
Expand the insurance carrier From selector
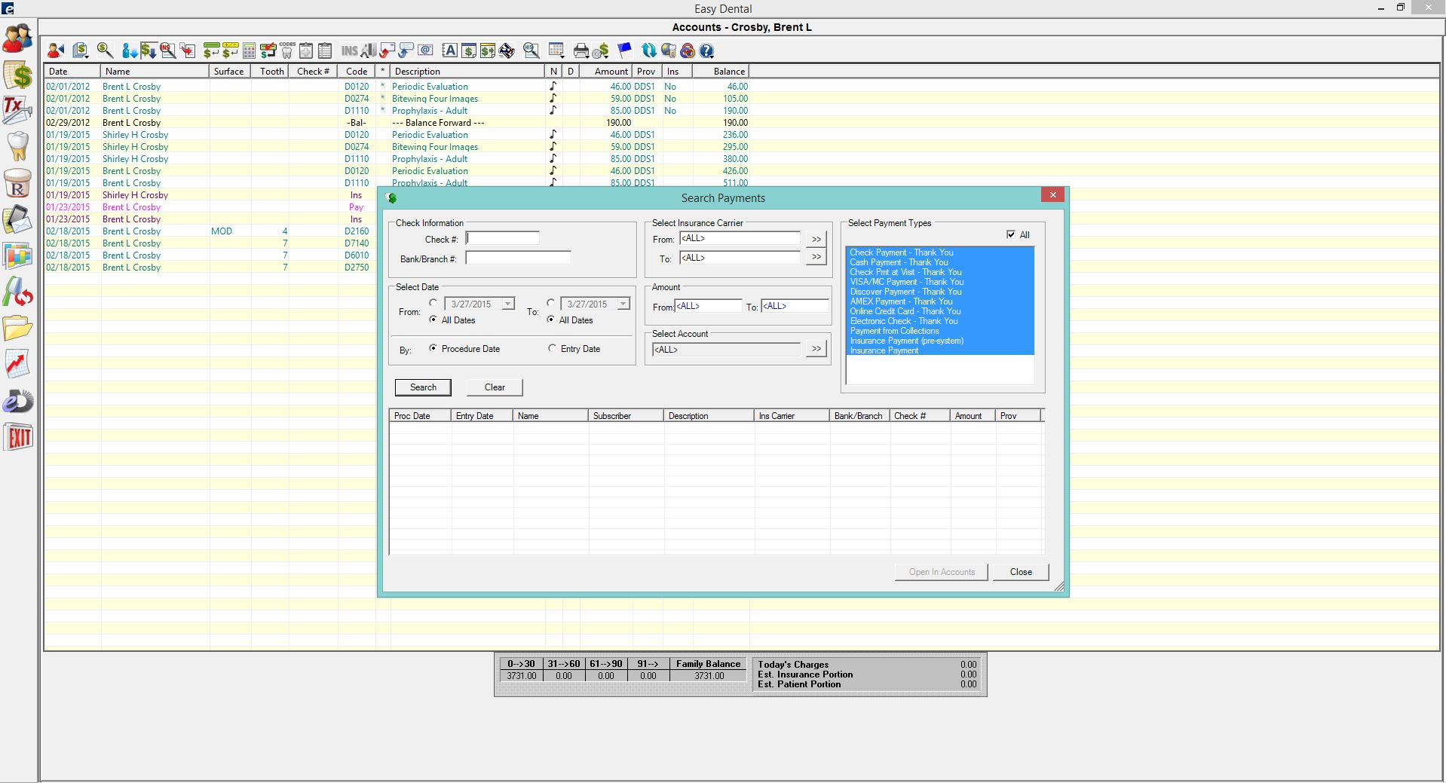816,239
